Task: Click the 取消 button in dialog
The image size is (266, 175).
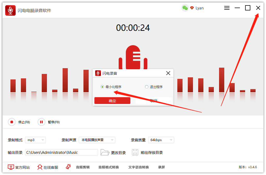Action: [154, 101]
